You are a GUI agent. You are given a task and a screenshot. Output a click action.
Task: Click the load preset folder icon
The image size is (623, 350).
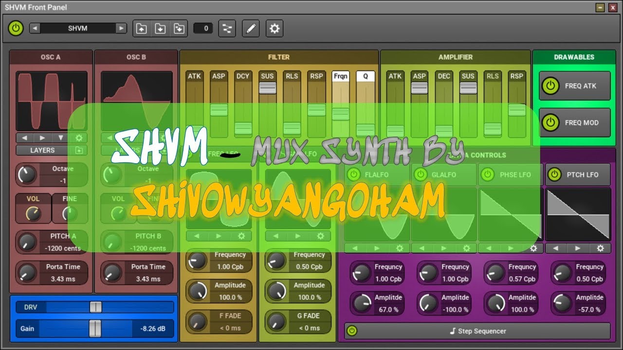141,29
